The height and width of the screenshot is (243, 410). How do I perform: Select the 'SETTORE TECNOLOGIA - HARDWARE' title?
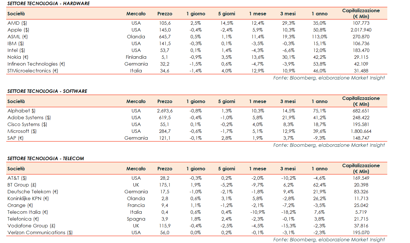point(49,3)
